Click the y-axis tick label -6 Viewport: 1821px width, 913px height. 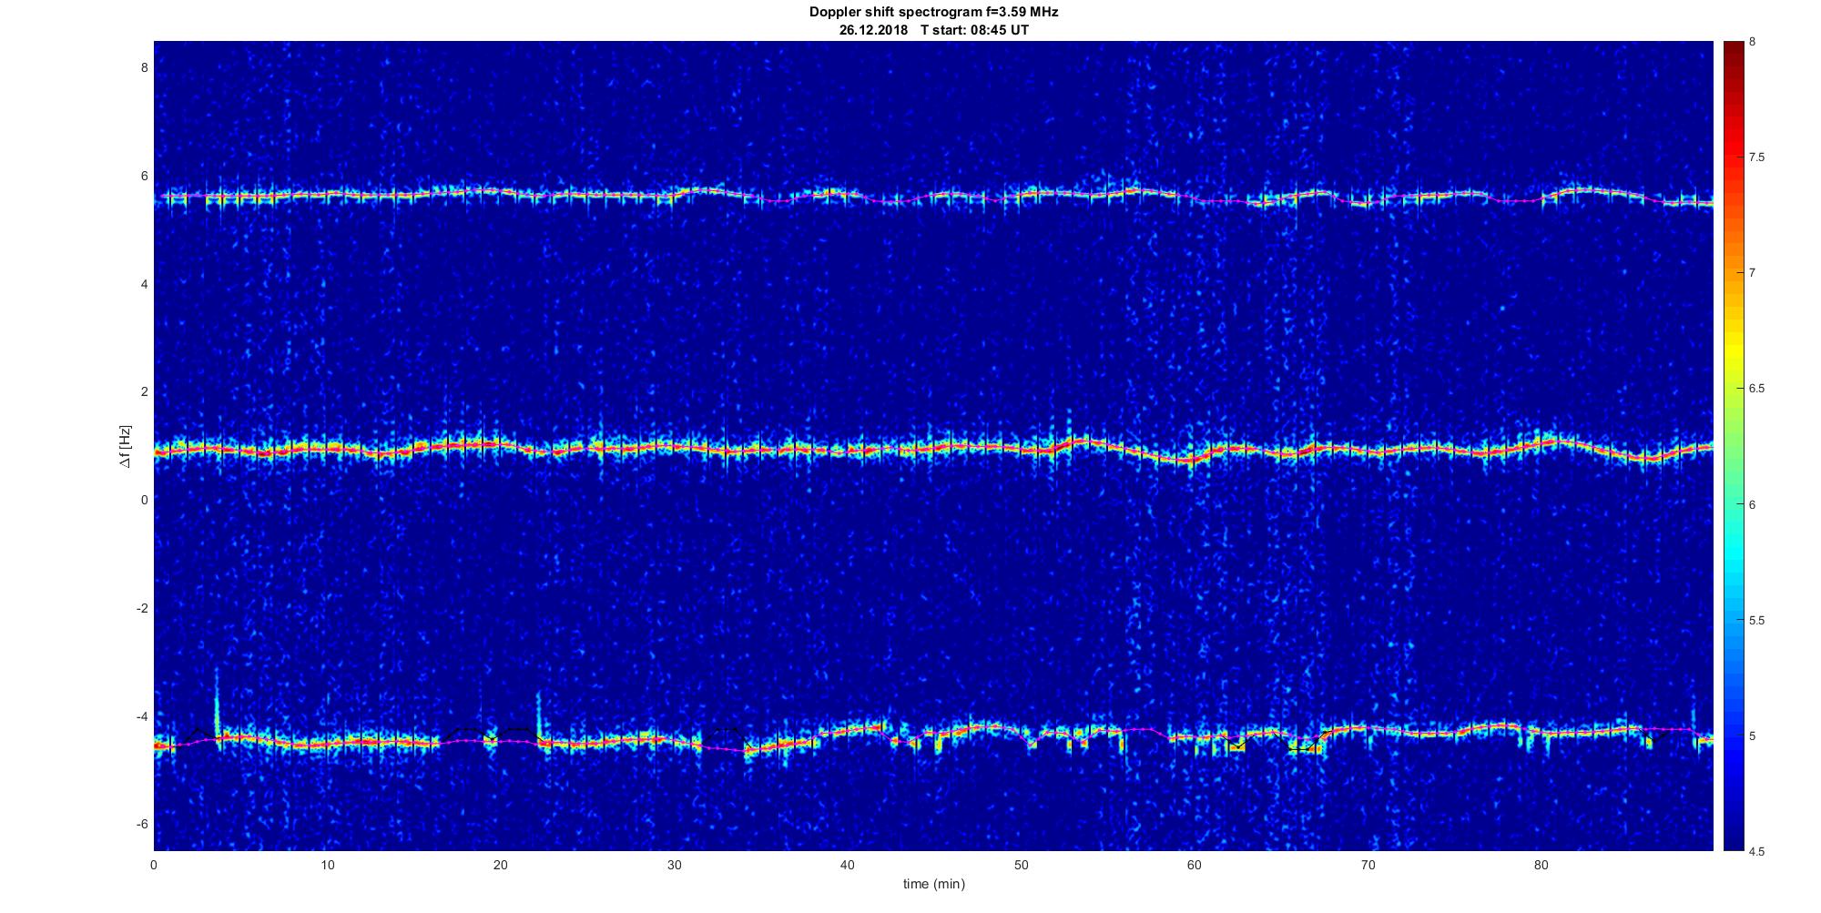click(x=142, y=824)
